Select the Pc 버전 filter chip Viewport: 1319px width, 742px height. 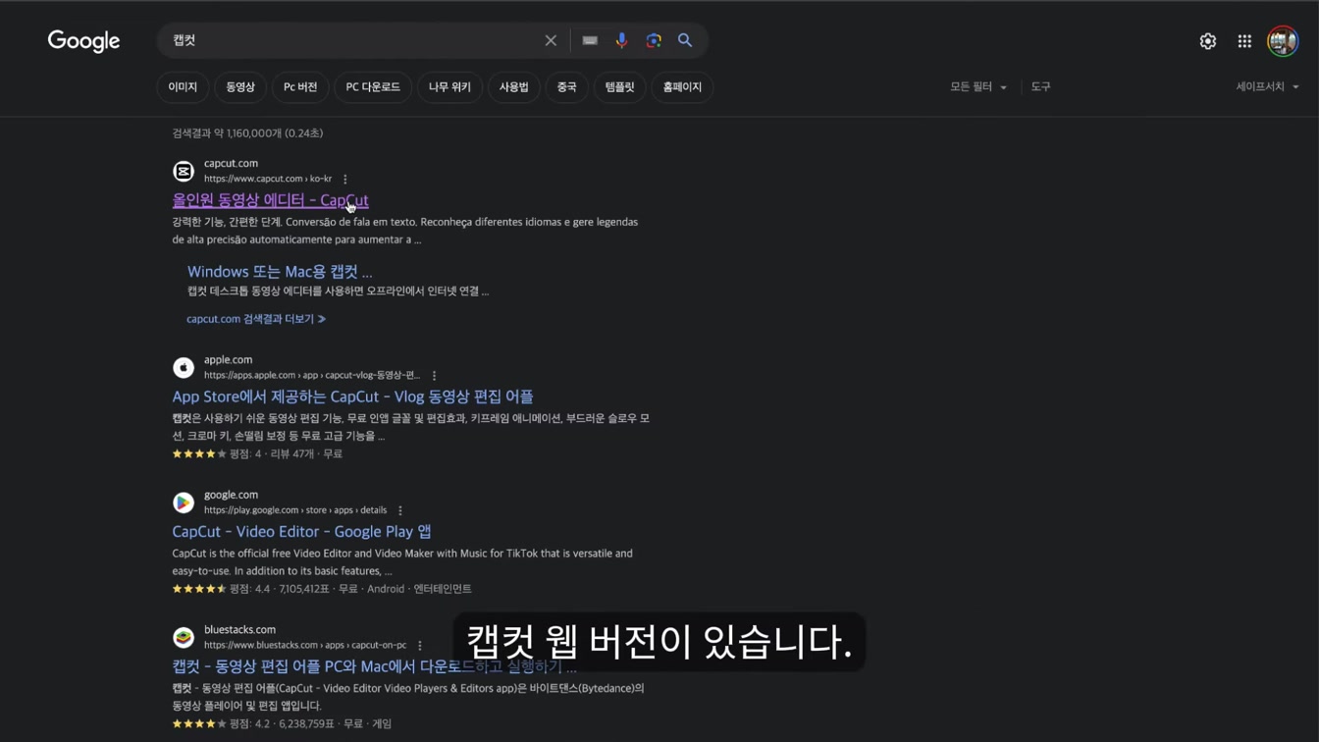pyautogui.click(x=300, y=87)
